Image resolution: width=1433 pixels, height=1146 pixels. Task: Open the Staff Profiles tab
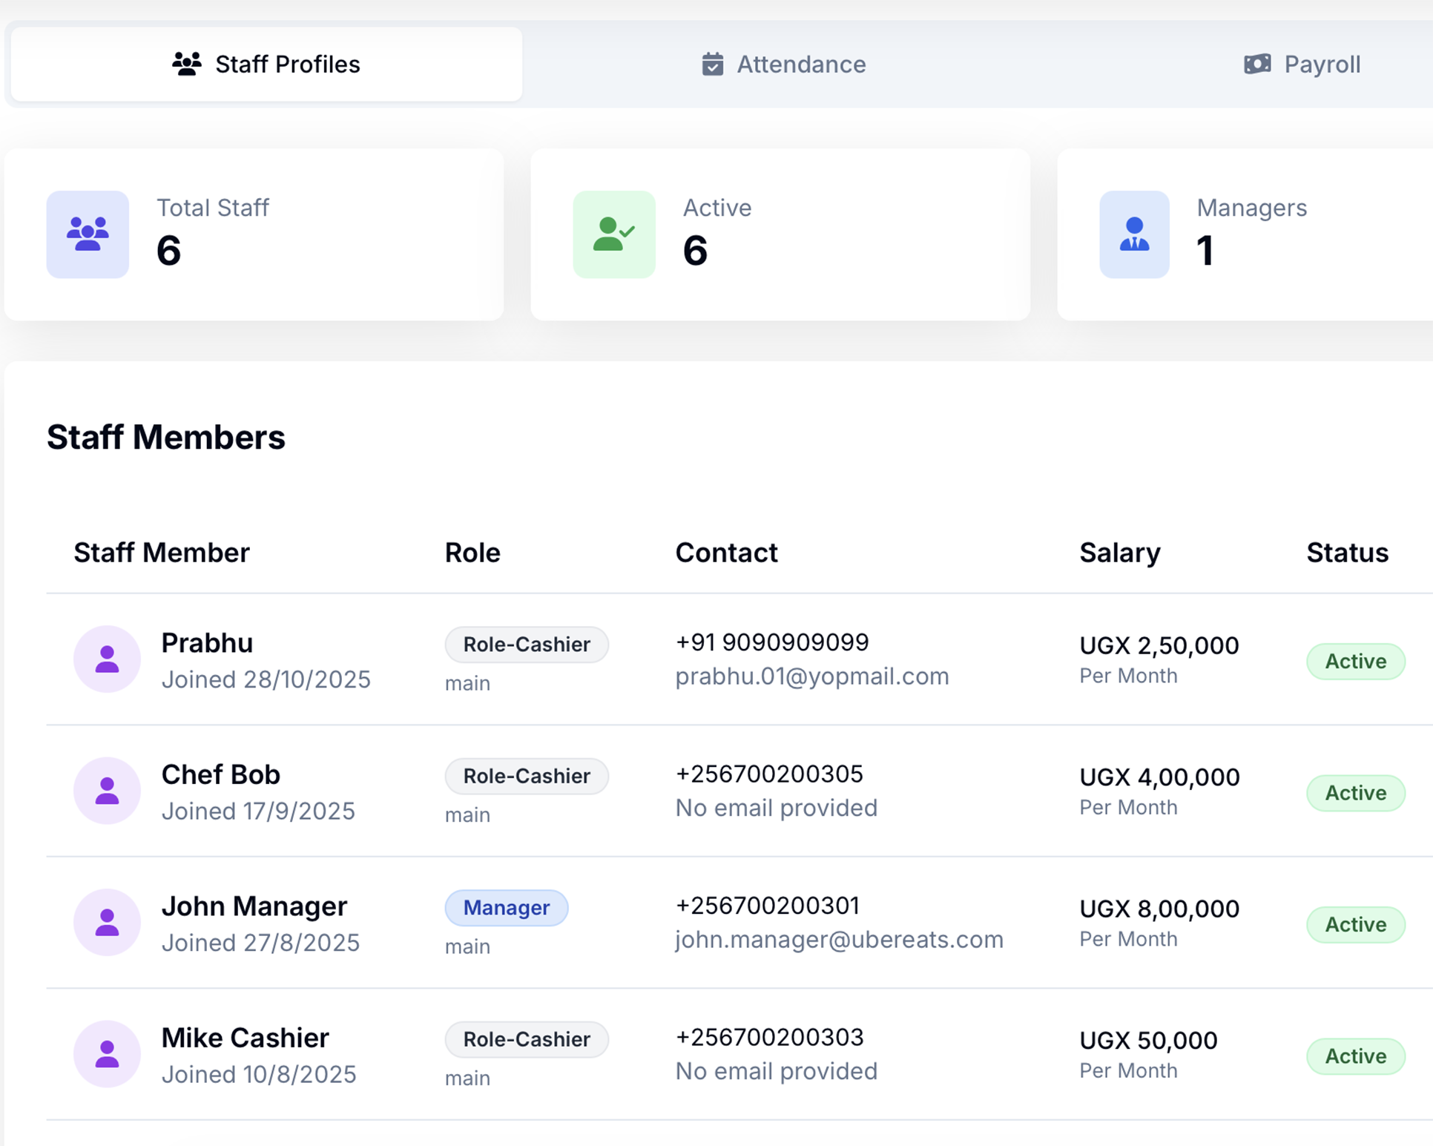(266, 65)
